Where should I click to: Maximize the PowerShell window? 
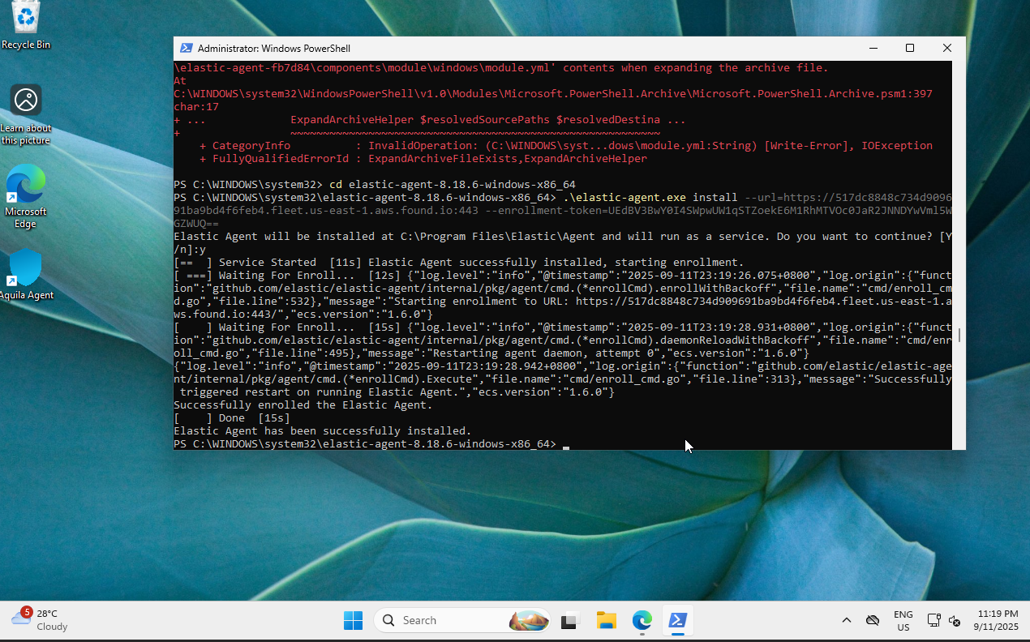click(910, 48)
